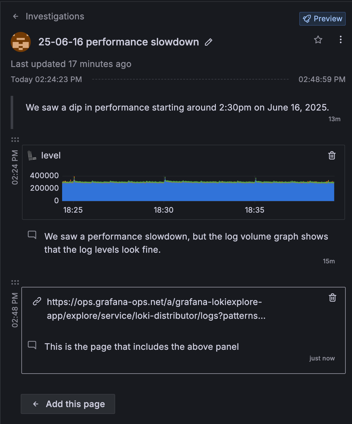
Task: Click the level panel title
Action: click(51, 155)
